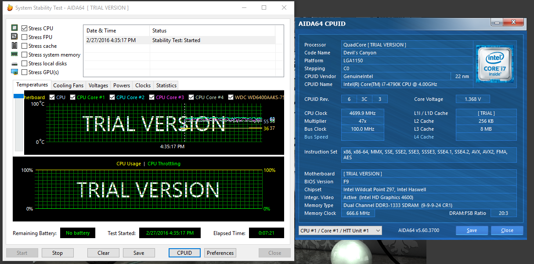Minimize the AIDA64 CPUID window
Viewport: 534px width, 264px height.
497,22
